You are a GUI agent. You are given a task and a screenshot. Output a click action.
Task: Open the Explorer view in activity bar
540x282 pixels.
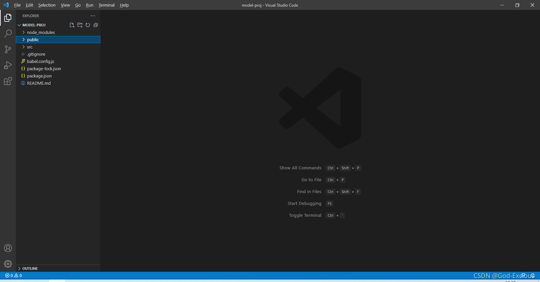[8, 18]
